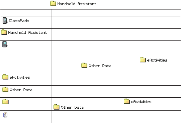The image size is (181, 123).
Task: Click Other Data folder icon in device row
Action: 84,65
